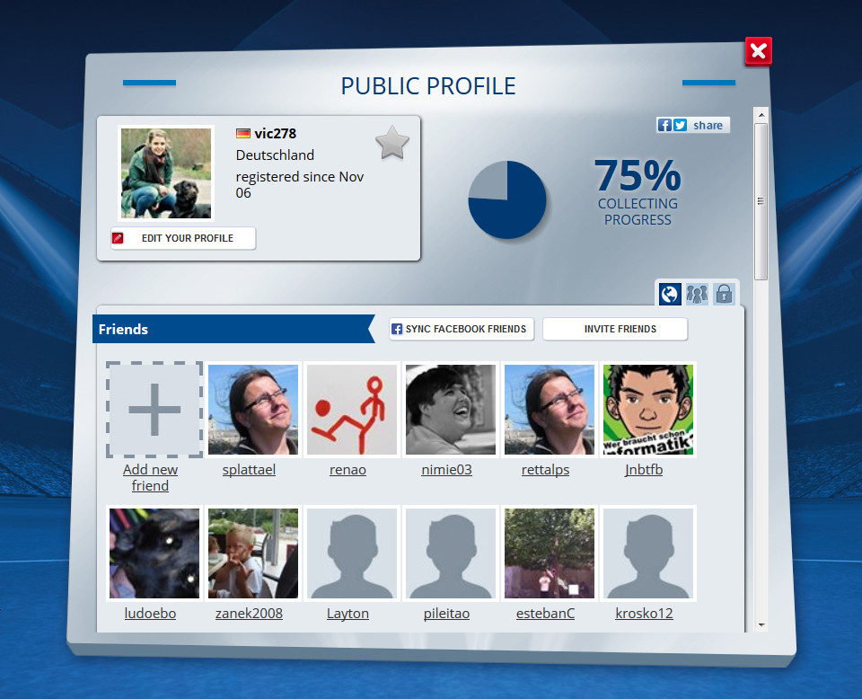The height and width of the screenshot is (699, 862).
Task: Click the share text label
Action: [x=708, y=126]
